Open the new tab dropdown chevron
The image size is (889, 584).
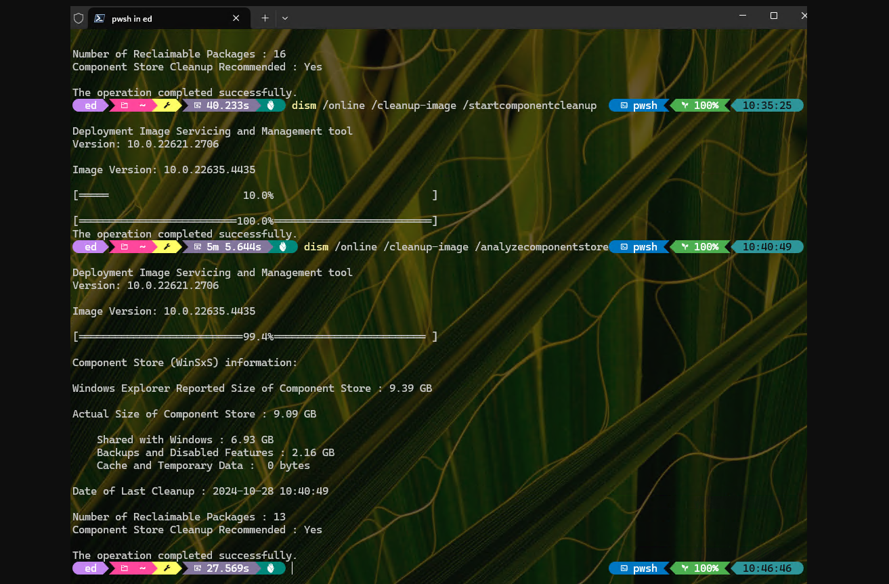284,18
